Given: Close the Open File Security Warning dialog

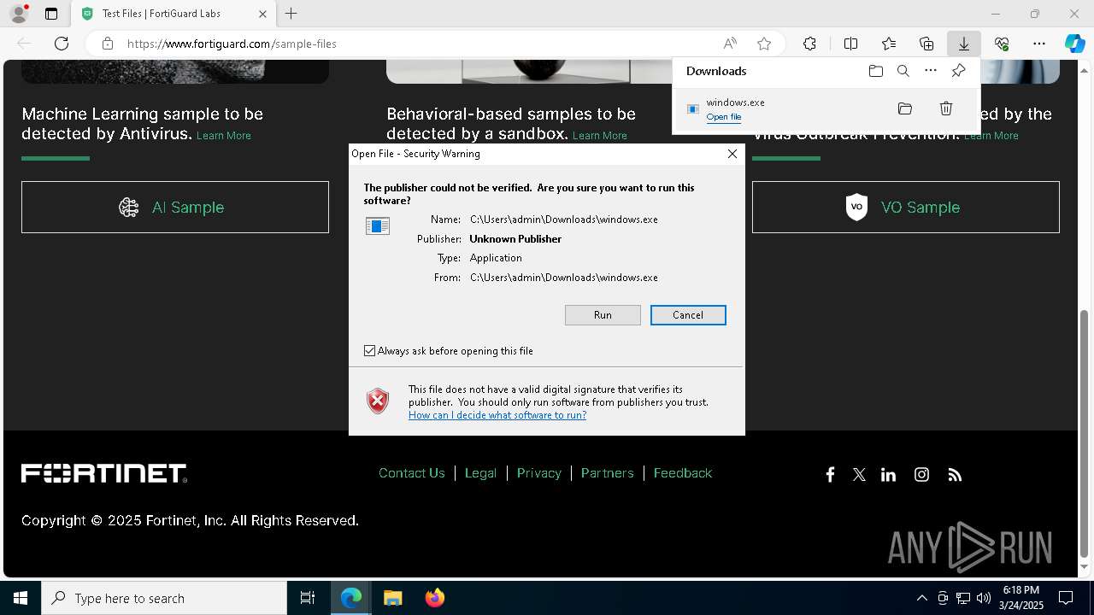Looking at the screenshot, I should click(732, 154).
